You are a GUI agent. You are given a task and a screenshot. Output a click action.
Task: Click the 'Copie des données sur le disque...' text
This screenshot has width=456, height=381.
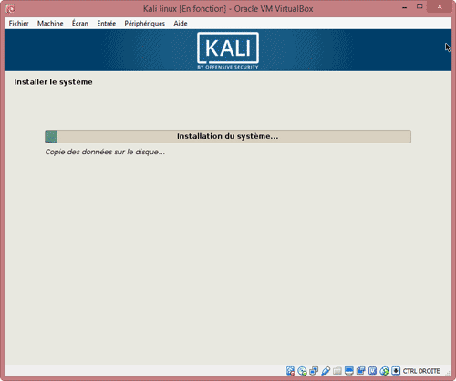tap(105, 152)
